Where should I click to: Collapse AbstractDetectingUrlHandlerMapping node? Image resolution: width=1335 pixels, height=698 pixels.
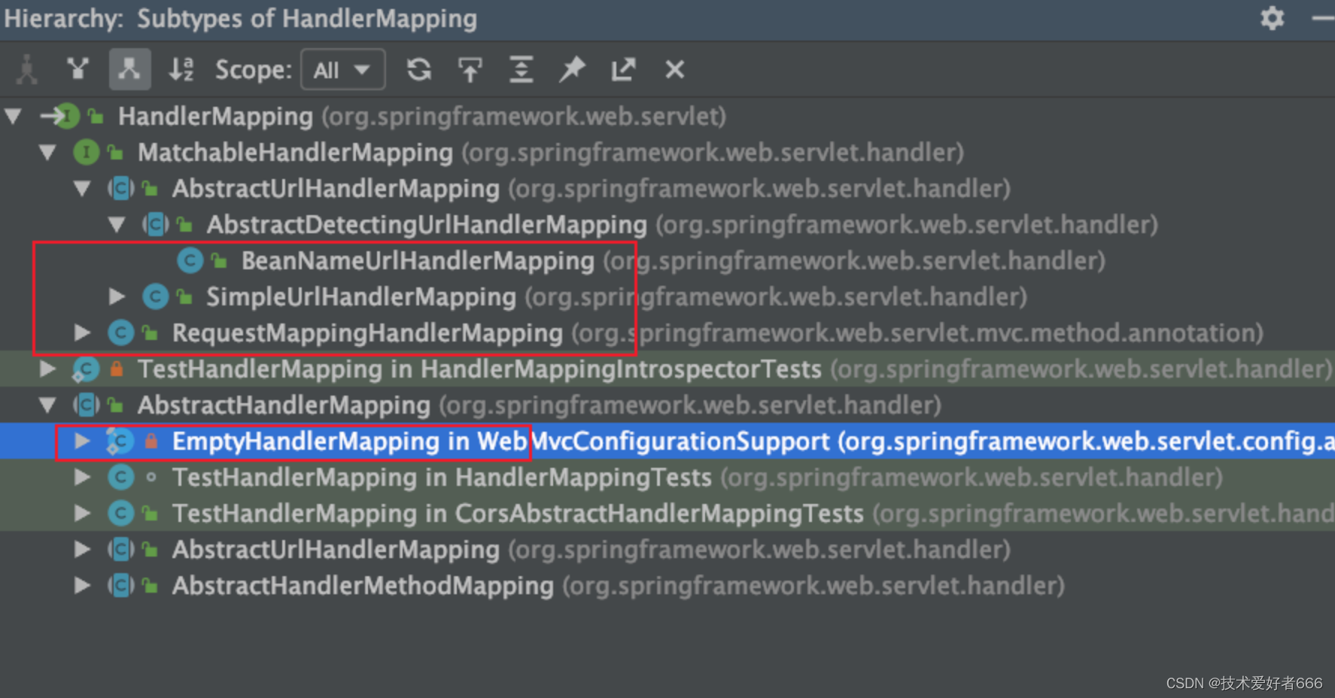(117, 225)
